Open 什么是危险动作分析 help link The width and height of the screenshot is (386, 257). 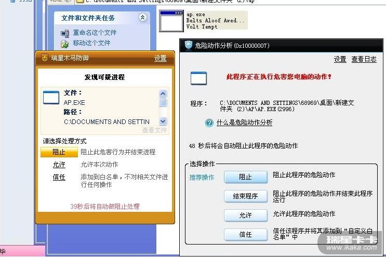point(244,123)
